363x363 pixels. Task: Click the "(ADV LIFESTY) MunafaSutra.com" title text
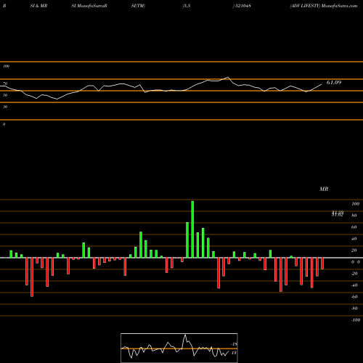point(324,6)
